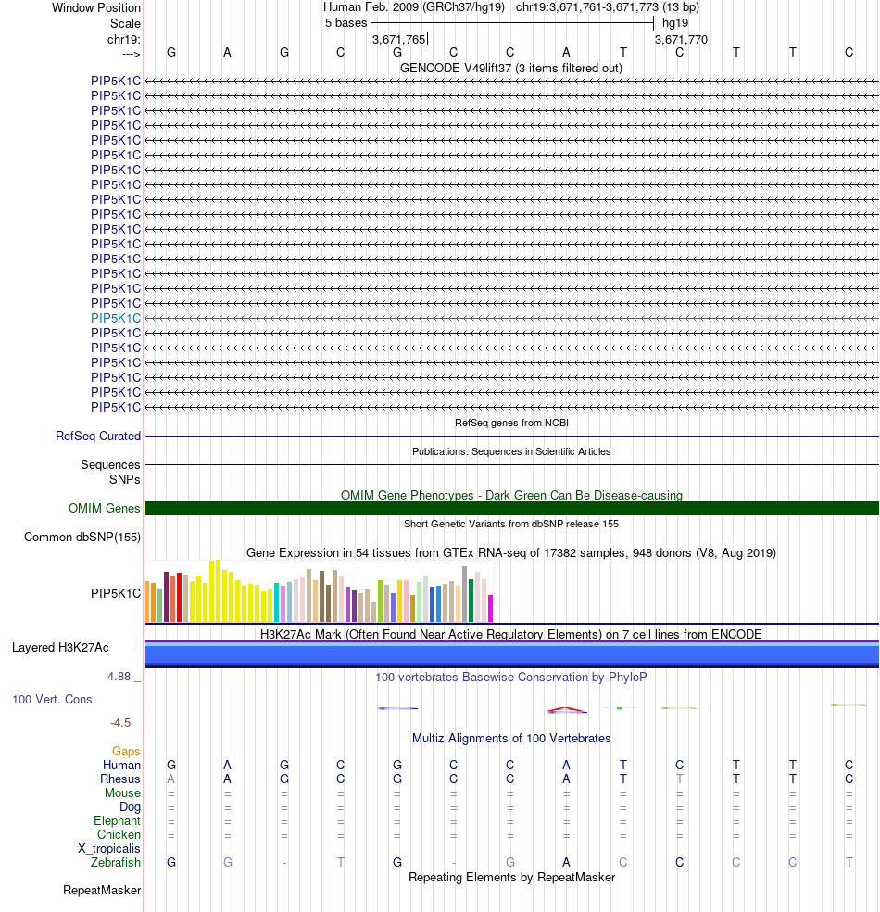Open the GTEx Gene Expression track title

(x=511, y=552)
